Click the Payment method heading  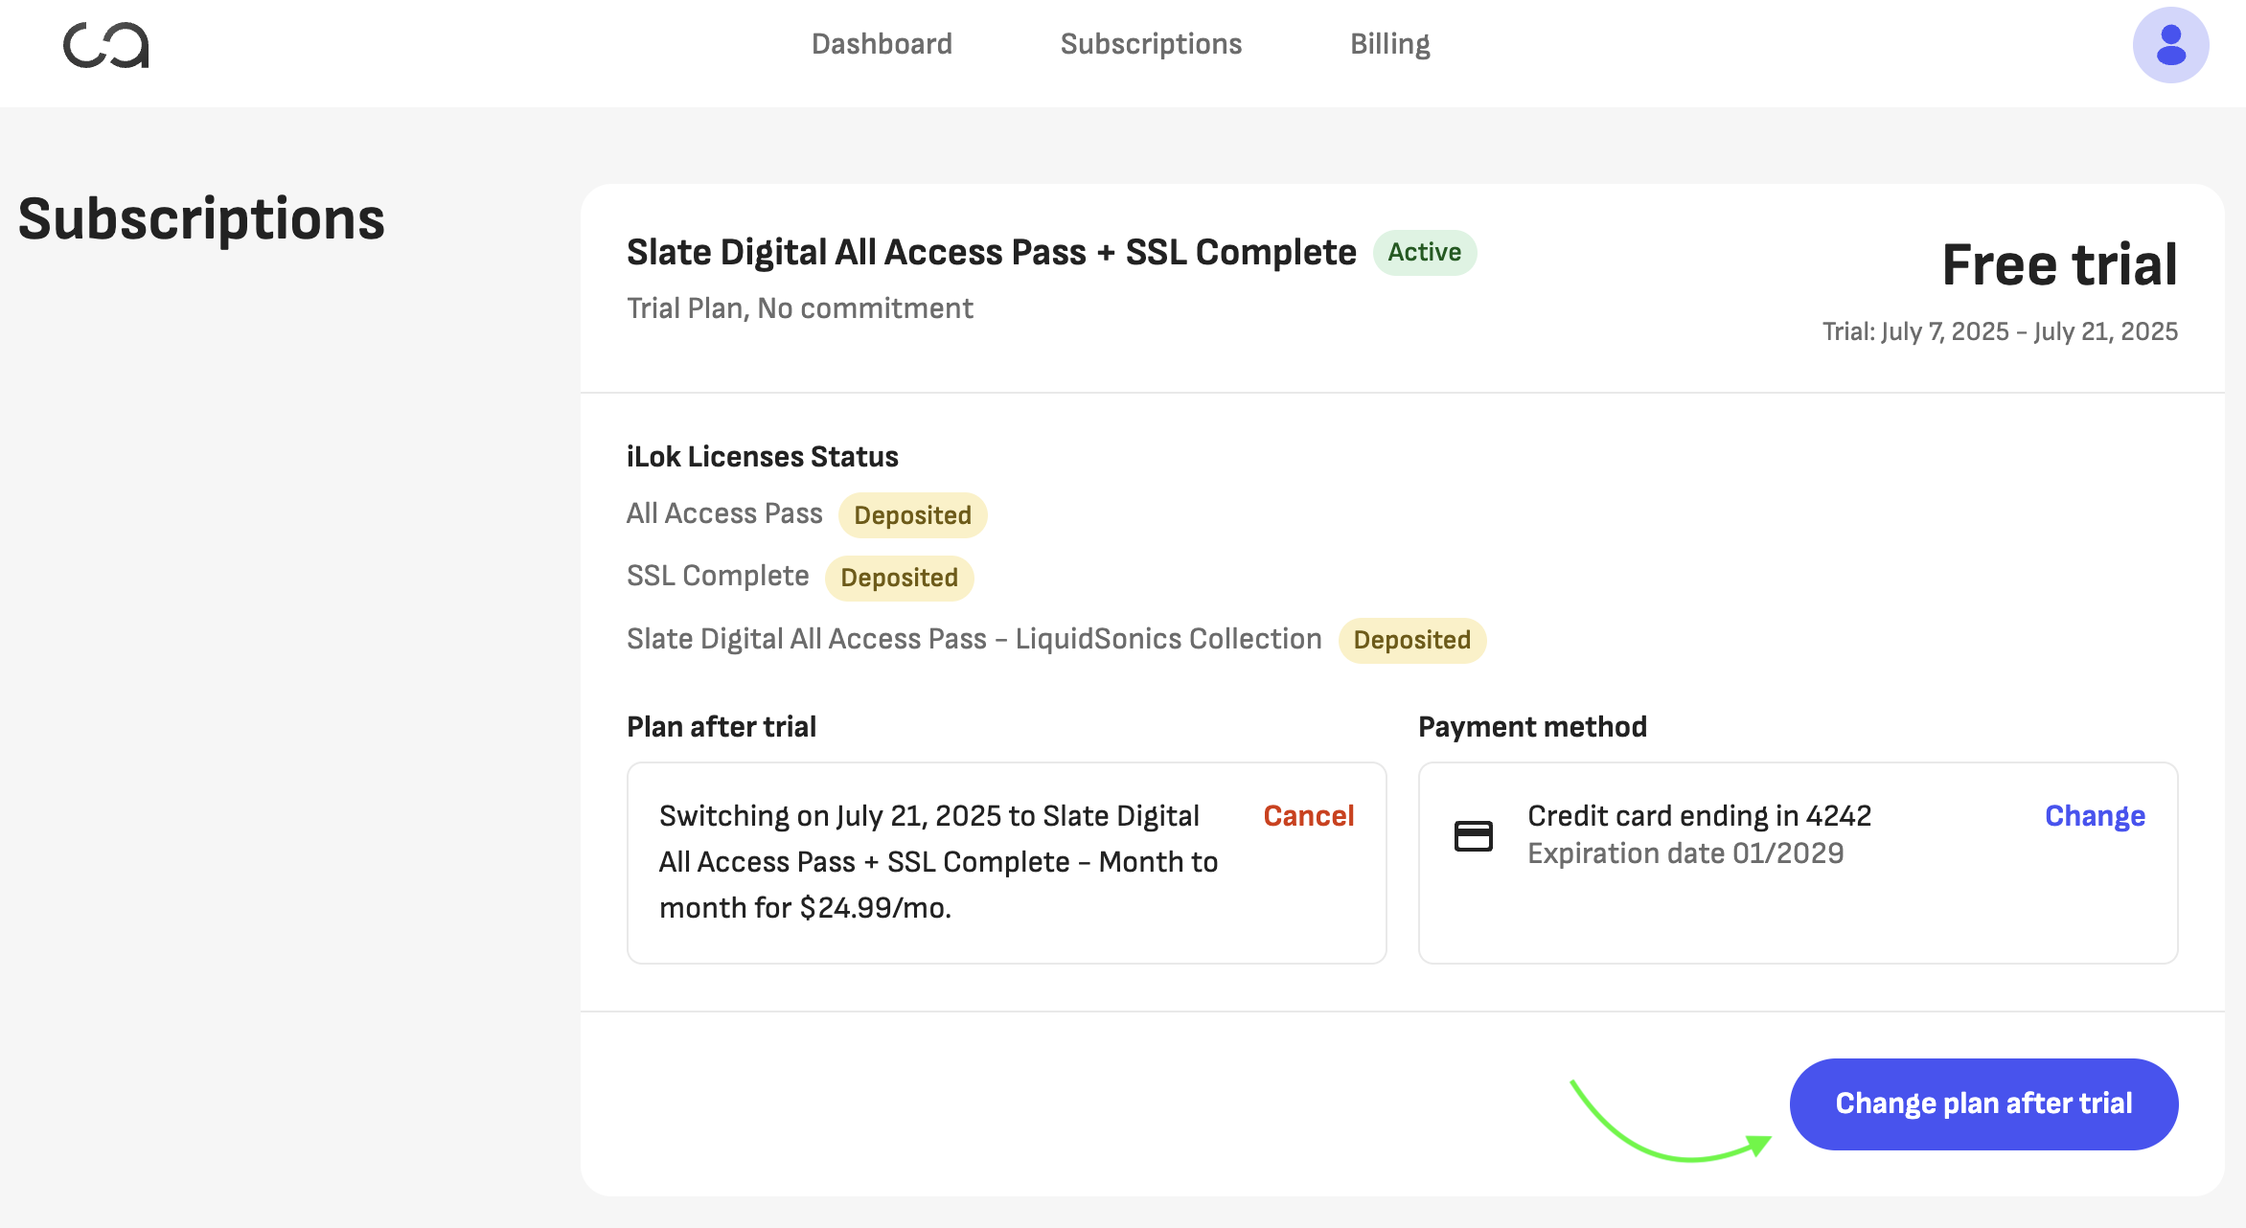click(1532, 727)
